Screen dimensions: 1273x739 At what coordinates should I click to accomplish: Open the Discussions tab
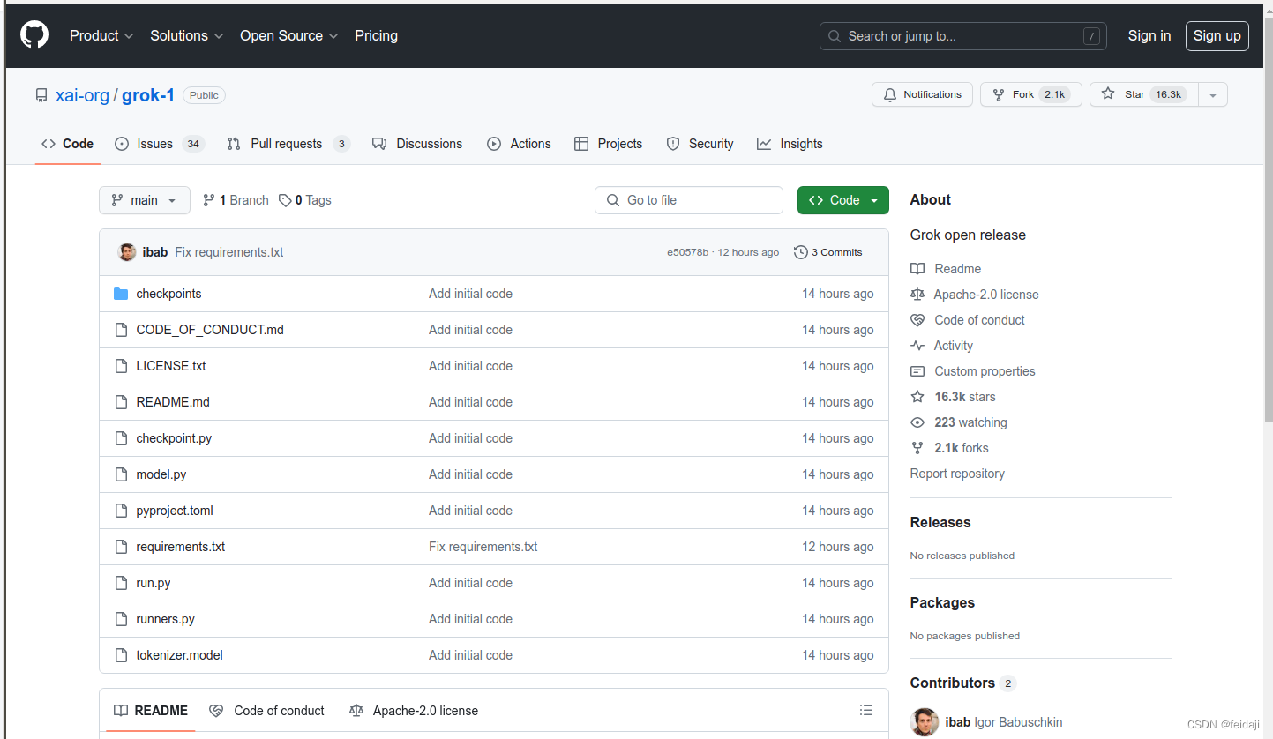point(417,144)
